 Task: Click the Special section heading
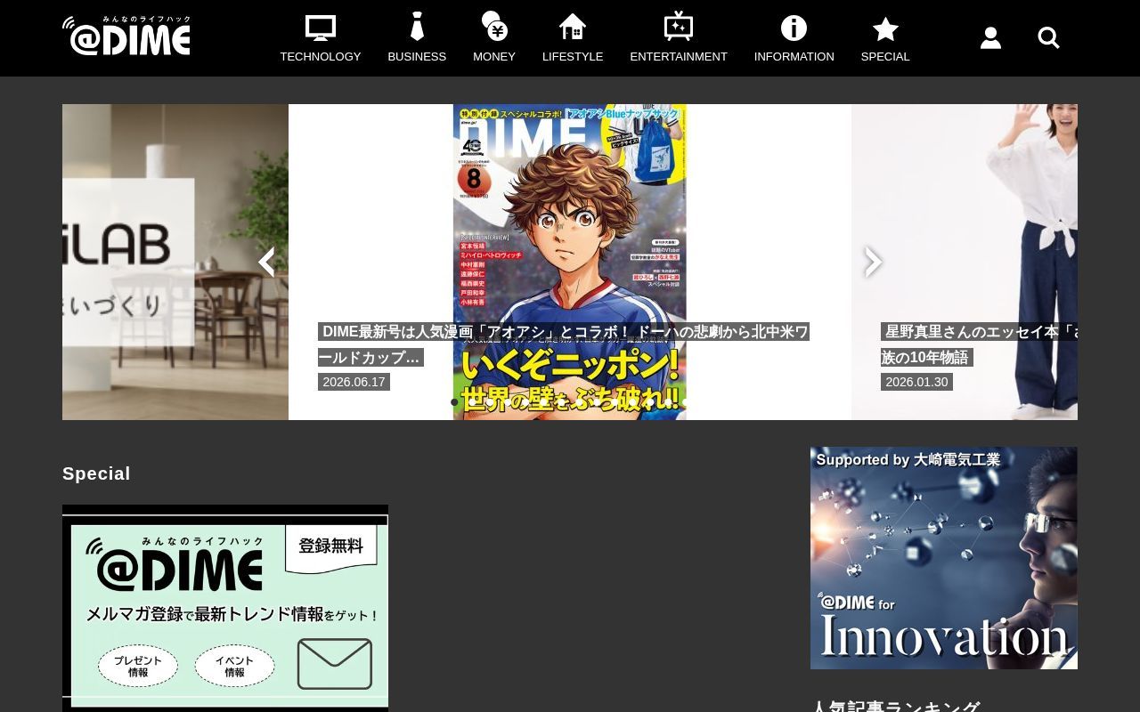pyautogui.click(x=96, y=473)
